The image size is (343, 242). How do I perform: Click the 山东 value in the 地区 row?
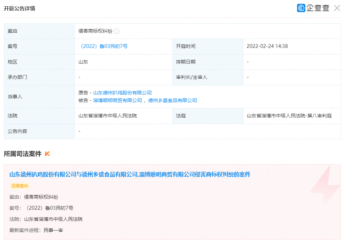coord(83,62)
